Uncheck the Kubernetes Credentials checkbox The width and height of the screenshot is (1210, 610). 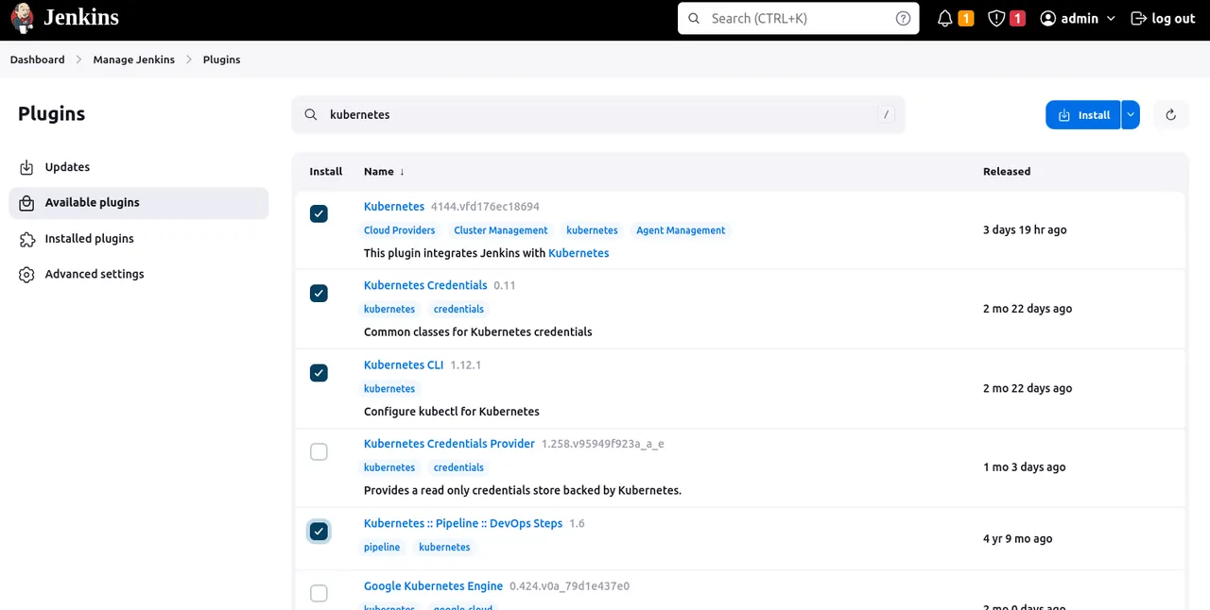(319, 294)
